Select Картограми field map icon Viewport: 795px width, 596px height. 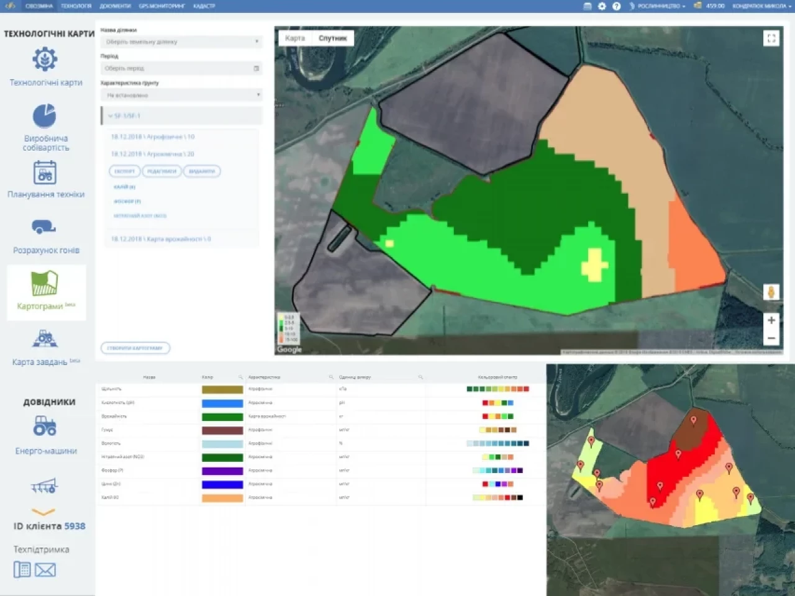(x=45, y=283)
